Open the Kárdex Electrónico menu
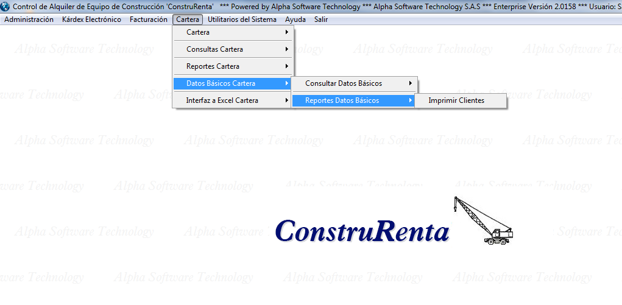This screenshot has width=622, height=305. click(91, 19)
